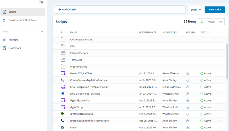Viewport: 229px width, 131px height.
Task: Open Development Workflows in the sidebar
Action: click(x=22, y=20)
